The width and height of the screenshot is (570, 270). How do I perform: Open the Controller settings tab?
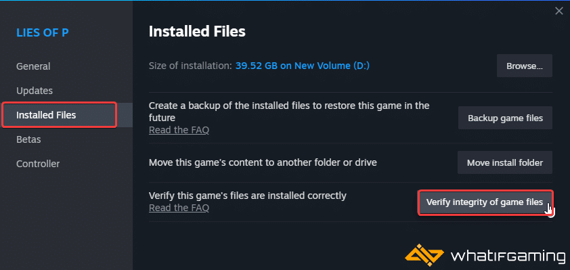tap(38, 164)
